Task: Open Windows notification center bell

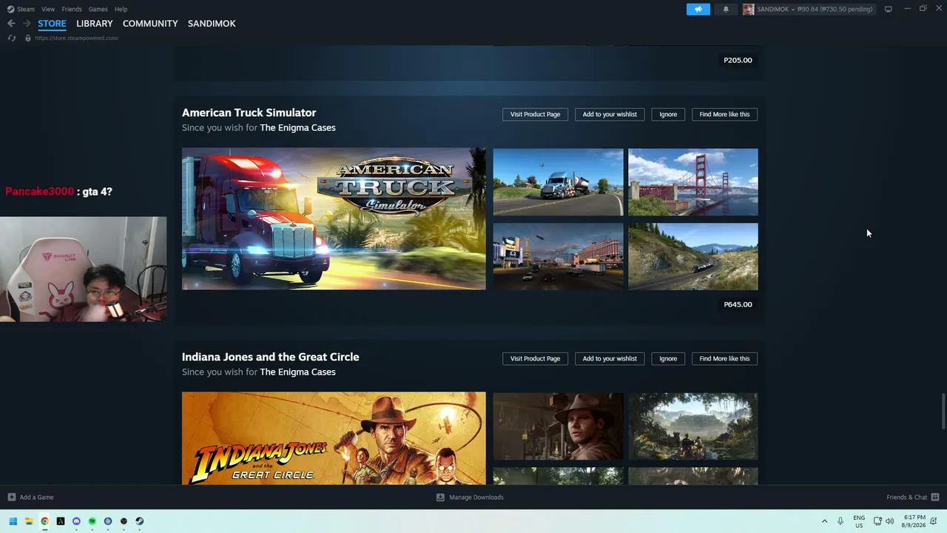Action: tap(935, 521)
